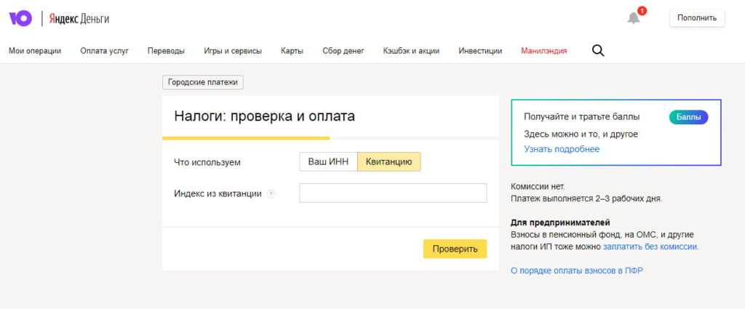Click the Yandex Money logo icon
745x309 pixels.
click(x=20, y=18)
